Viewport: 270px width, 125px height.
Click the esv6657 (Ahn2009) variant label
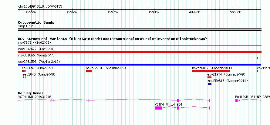point(37,68)
